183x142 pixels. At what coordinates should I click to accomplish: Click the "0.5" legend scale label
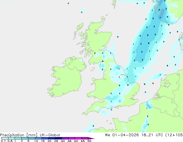pos(10,141)
